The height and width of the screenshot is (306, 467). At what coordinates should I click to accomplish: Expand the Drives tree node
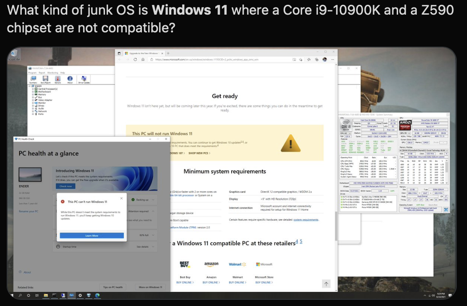coord(33,106)
